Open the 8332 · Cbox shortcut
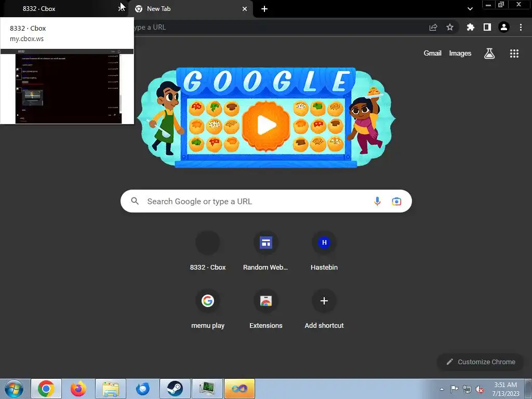Image resolution: width=532 pixels, height=399 pixels. pyautogui.click(x=208, y=251)
